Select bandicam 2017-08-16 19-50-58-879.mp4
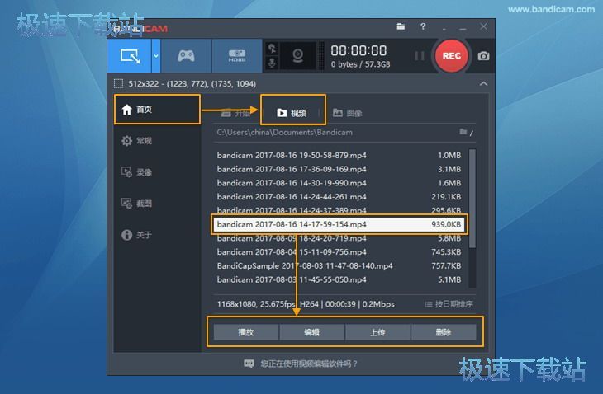The width and height of the screenshot is (603, 394). 339,156
